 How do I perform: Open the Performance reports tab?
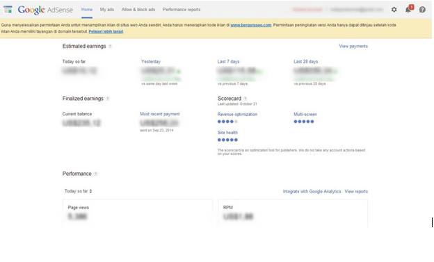[182, 10]
